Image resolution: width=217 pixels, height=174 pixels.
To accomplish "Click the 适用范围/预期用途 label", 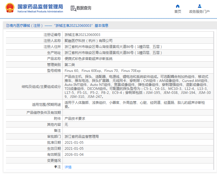I will tap(46, 104).
